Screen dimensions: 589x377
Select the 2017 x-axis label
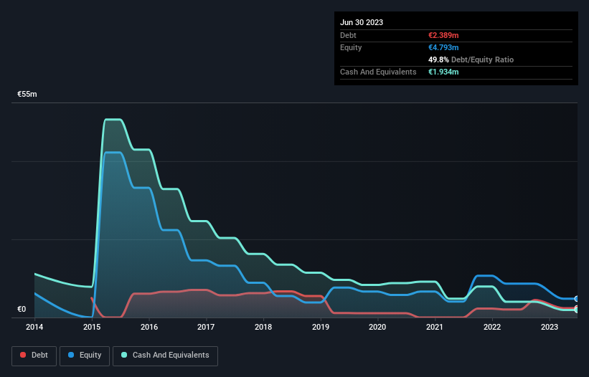pos(206,327)
